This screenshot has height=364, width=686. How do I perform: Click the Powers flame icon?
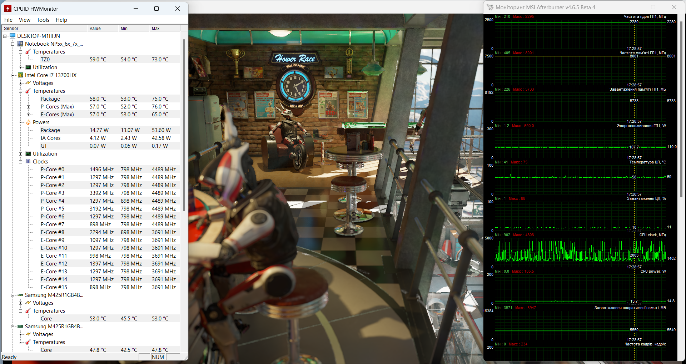pyautogui.click(x=28, y=122)
